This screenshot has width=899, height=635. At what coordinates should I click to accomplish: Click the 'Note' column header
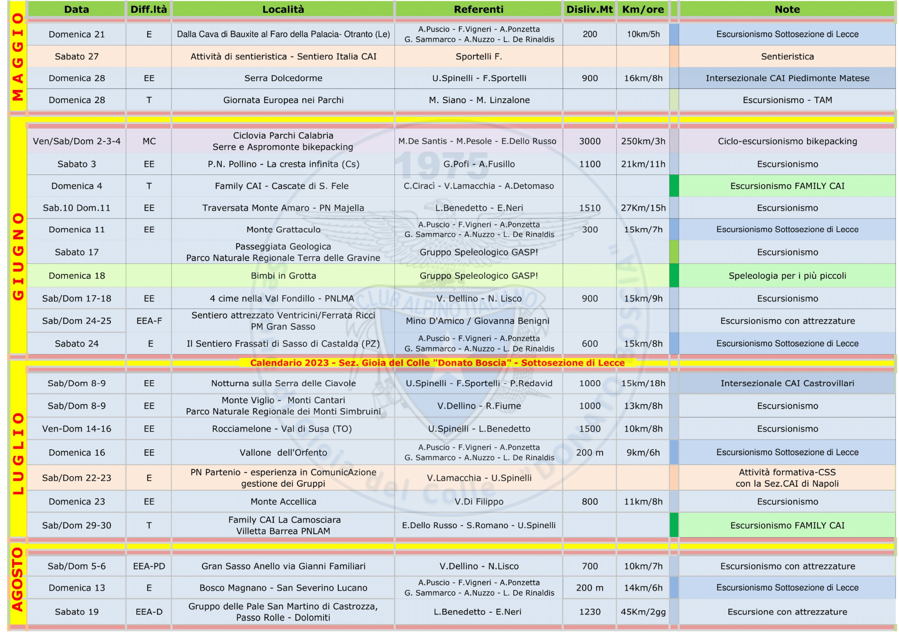[788, 9]
